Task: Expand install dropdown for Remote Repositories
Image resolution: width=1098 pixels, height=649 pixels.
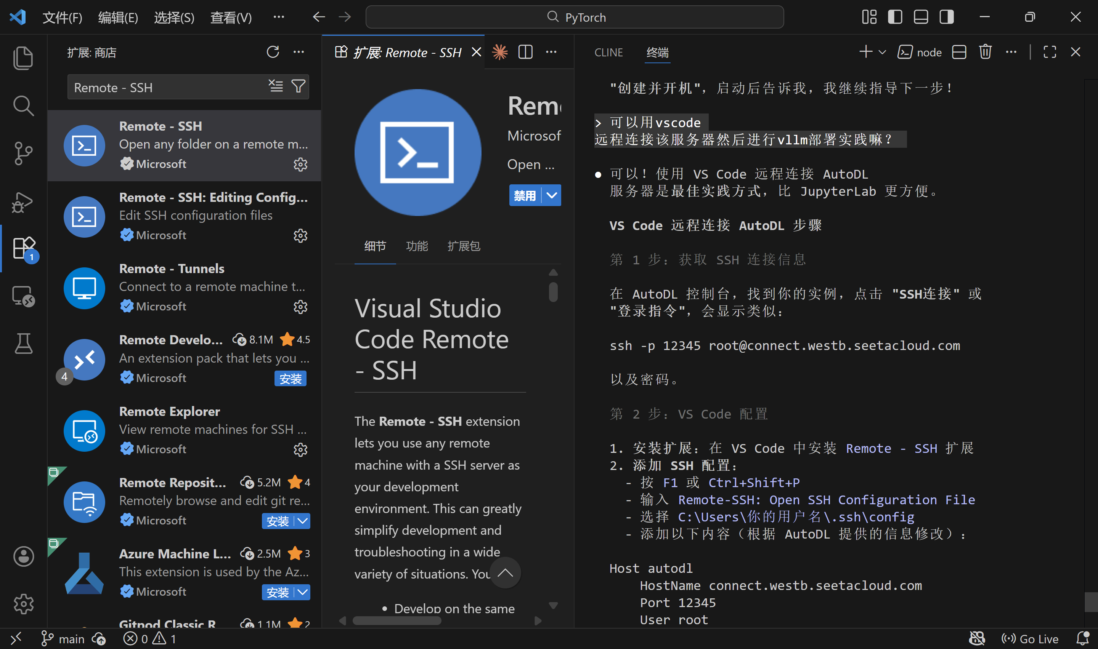Action: (303, 521)
